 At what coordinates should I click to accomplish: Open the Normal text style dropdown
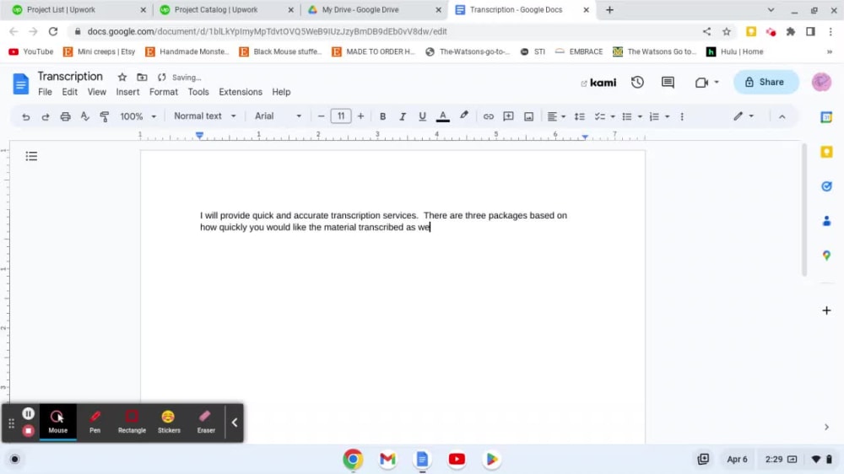pos(204,116)
